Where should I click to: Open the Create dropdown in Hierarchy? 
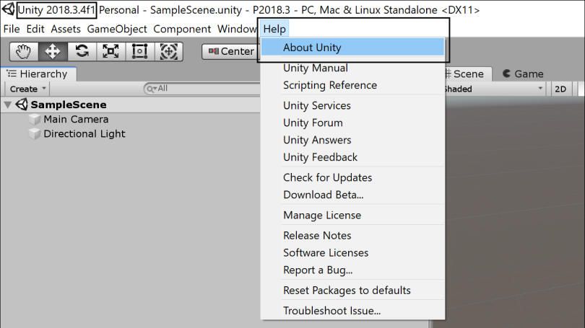[27, 89]
